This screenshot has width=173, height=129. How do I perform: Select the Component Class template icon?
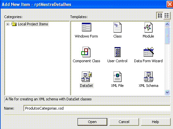tap(86, 52)
